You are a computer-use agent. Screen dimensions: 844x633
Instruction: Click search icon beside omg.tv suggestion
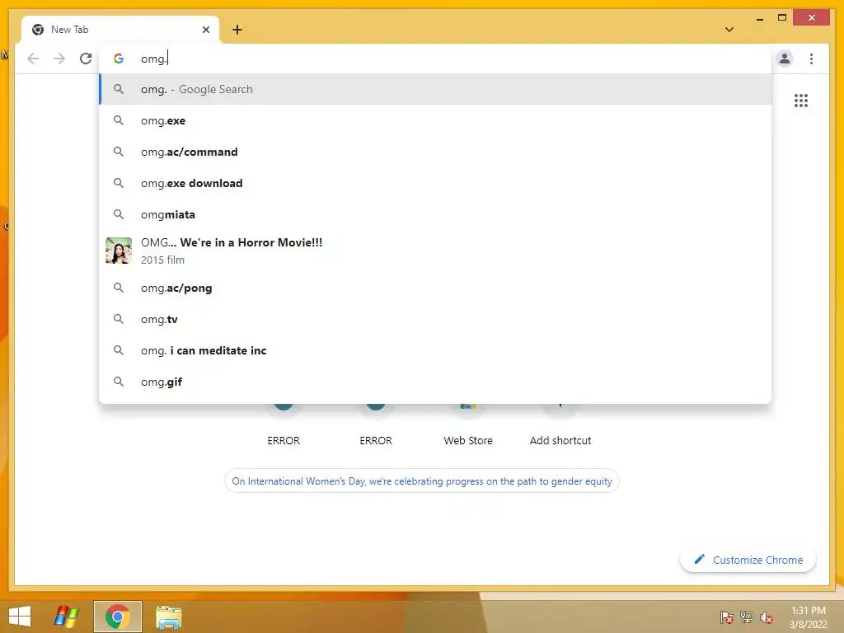click(x=119, y=319)
